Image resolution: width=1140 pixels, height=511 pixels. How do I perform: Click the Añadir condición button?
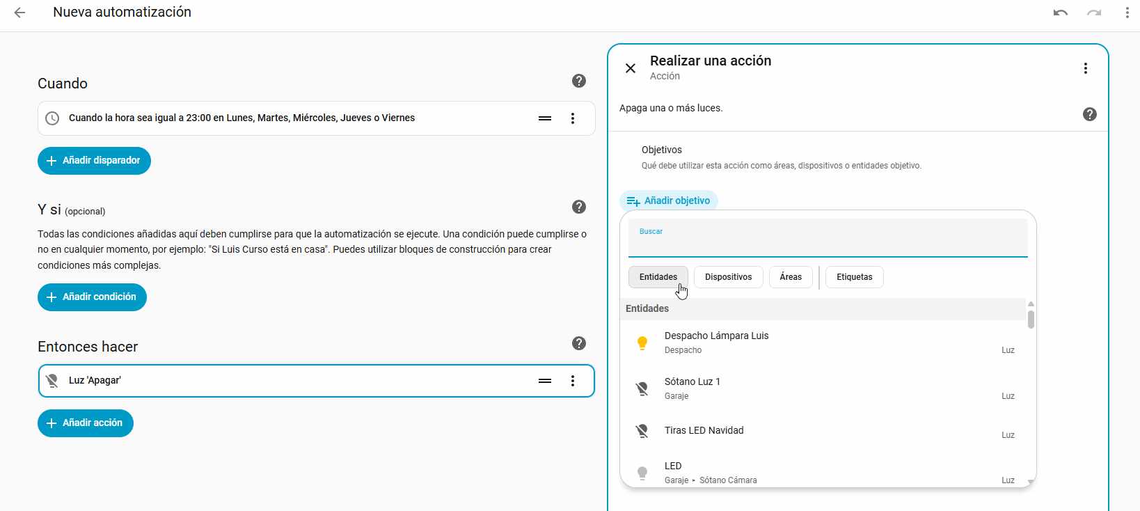click(92, 297)
